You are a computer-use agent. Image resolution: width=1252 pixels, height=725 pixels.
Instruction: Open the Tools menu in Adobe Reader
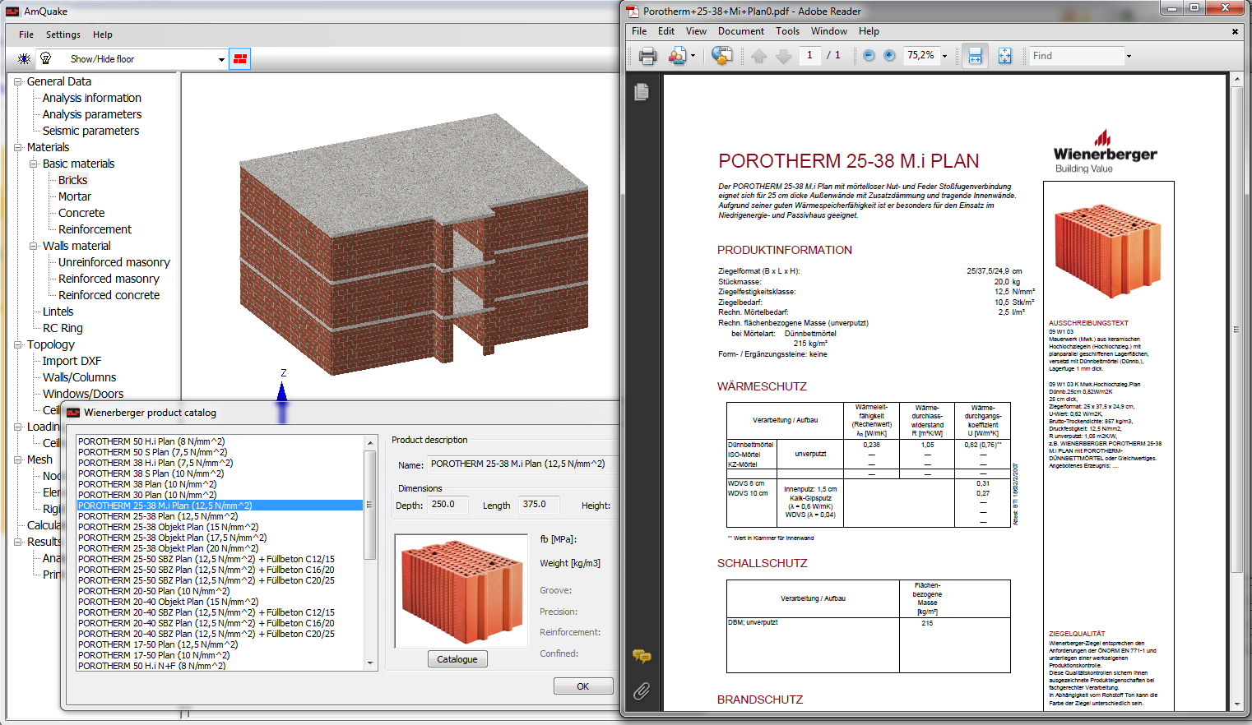(x=787, y=31)
